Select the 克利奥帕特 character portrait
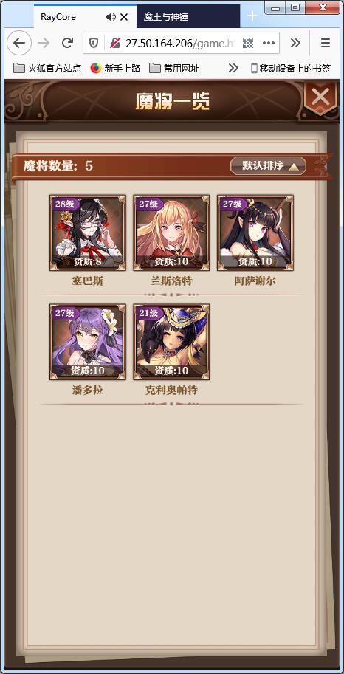 coord(171,342)
